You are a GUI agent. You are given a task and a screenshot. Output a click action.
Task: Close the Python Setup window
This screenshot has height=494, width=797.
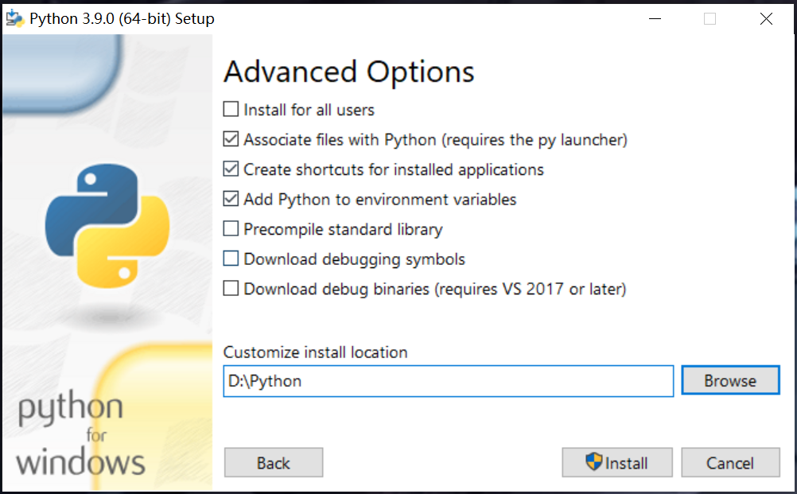pos(766,19)
